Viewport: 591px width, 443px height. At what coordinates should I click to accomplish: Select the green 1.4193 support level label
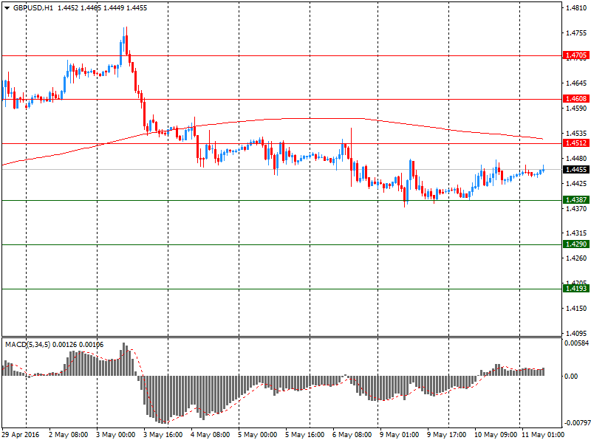[x=576, y=289]
